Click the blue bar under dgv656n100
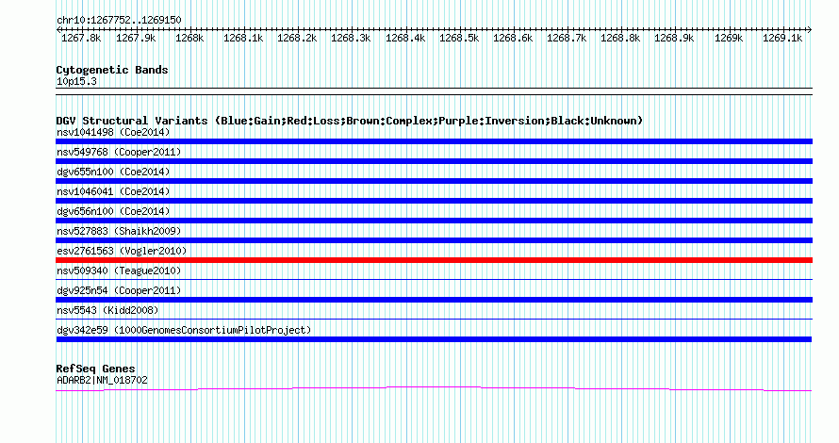839x443 pixels. click(434, 221)
